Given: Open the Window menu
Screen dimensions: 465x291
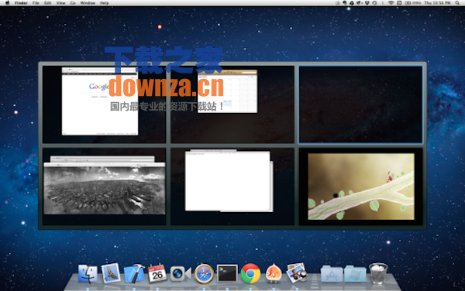Looking at the screenshot, I should coord(88,3).
